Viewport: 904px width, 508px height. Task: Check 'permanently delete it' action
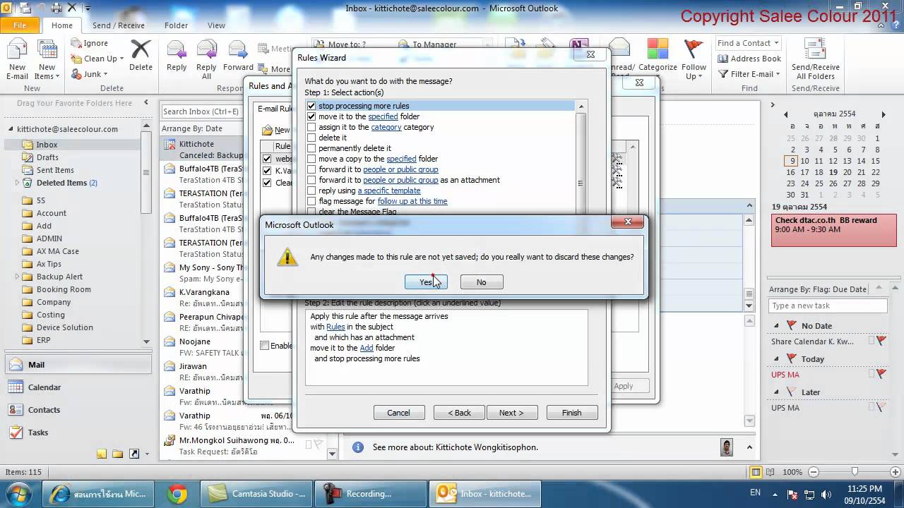point(311,148)
